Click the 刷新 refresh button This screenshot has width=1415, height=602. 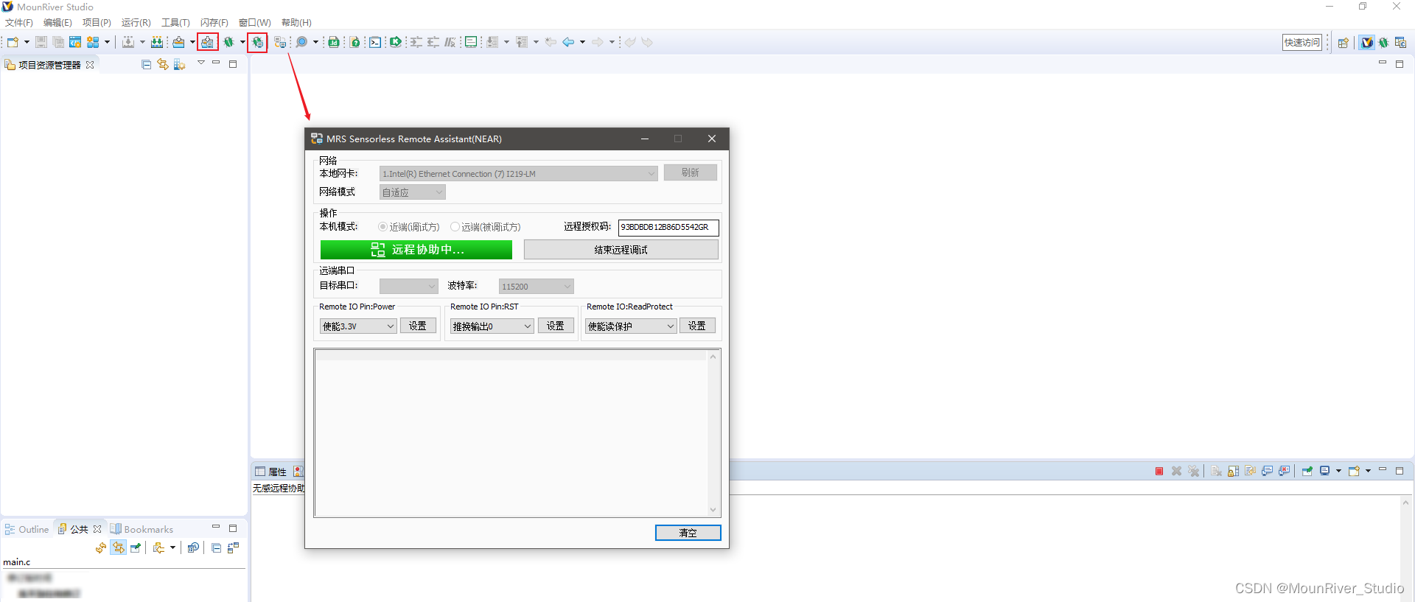coord(691,172)
